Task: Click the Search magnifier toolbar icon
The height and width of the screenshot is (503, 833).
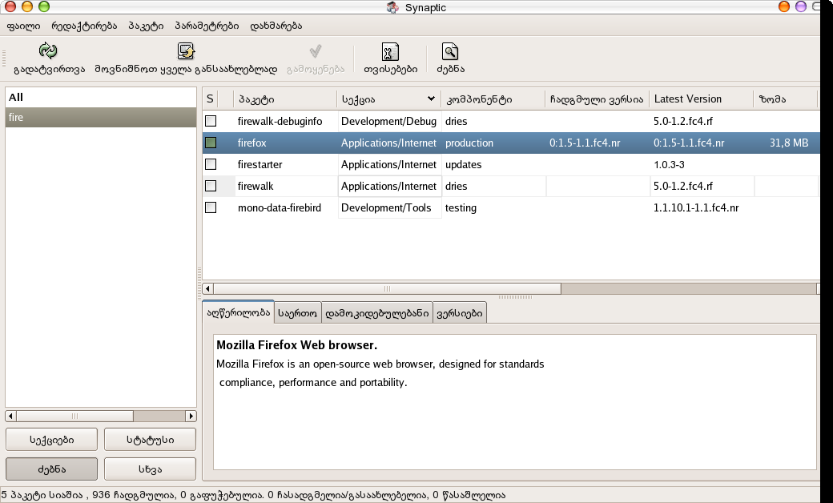Action: (450, 52)
